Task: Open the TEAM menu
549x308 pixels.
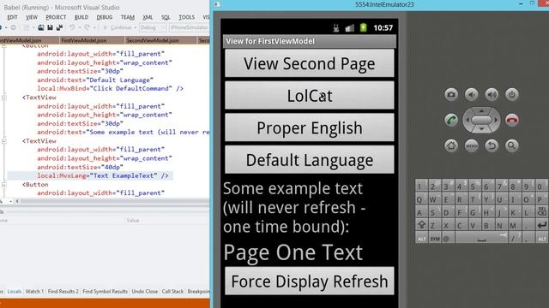Action: [128, 17]
